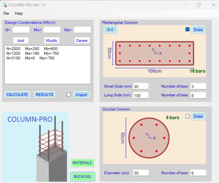Minimize the COLUMN-PRO window
Screen dimensions: 219x183
(x=184, y=5)
